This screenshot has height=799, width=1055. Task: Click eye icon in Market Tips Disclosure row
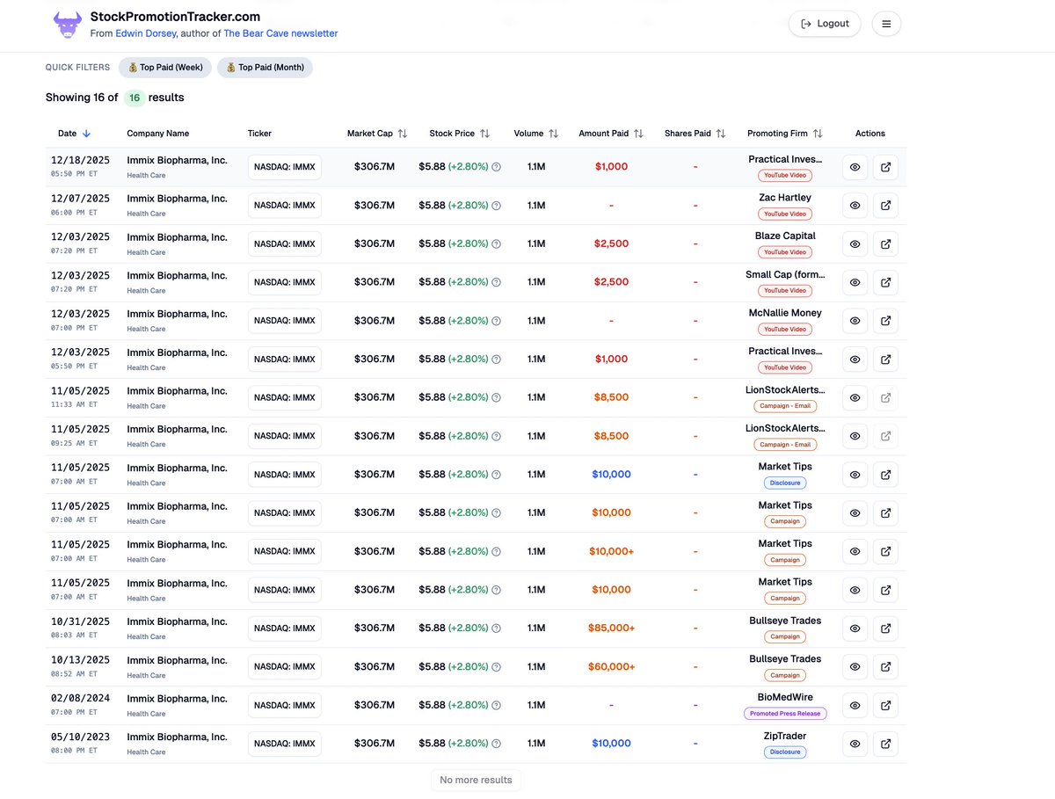tap(855, 475)
